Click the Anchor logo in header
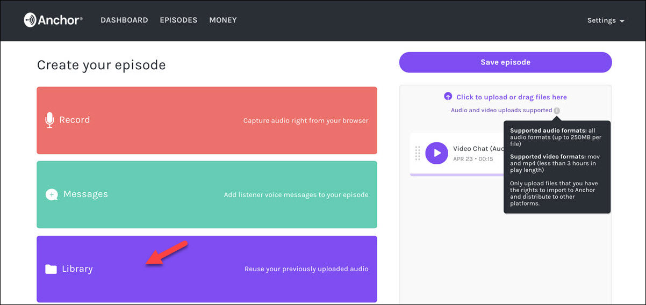The image size is (646, 305). [53, 20]
